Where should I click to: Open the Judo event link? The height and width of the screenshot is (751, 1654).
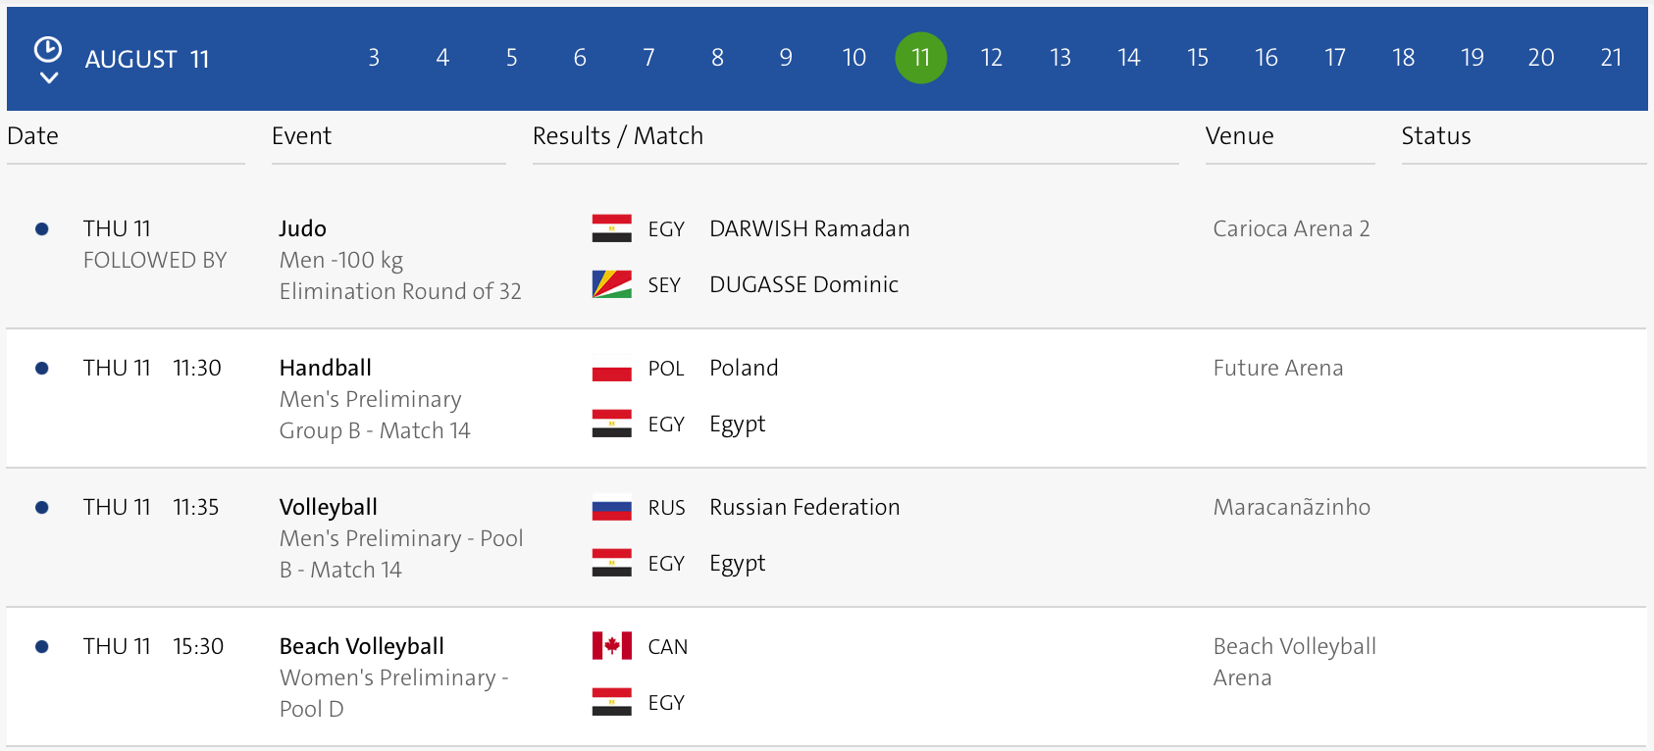point(302,228)
